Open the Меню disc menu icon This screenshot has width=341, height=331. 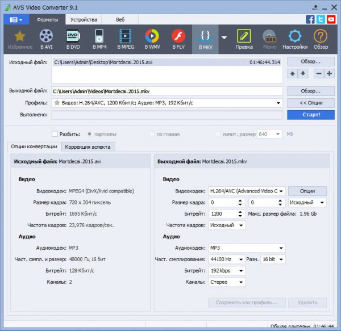(x=269, y=40)
